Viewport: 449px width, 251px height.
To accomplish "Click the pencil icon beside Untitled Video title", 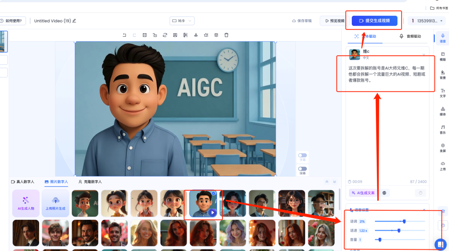I will (74, 21).
